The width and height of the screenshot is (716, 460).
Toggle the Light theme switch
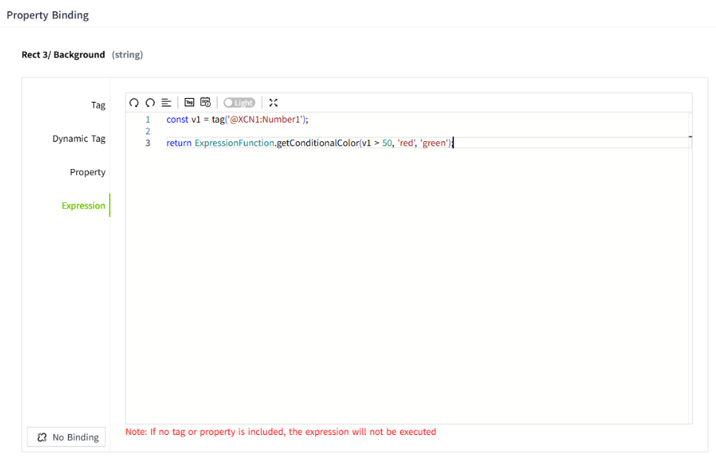coord(239,103)
